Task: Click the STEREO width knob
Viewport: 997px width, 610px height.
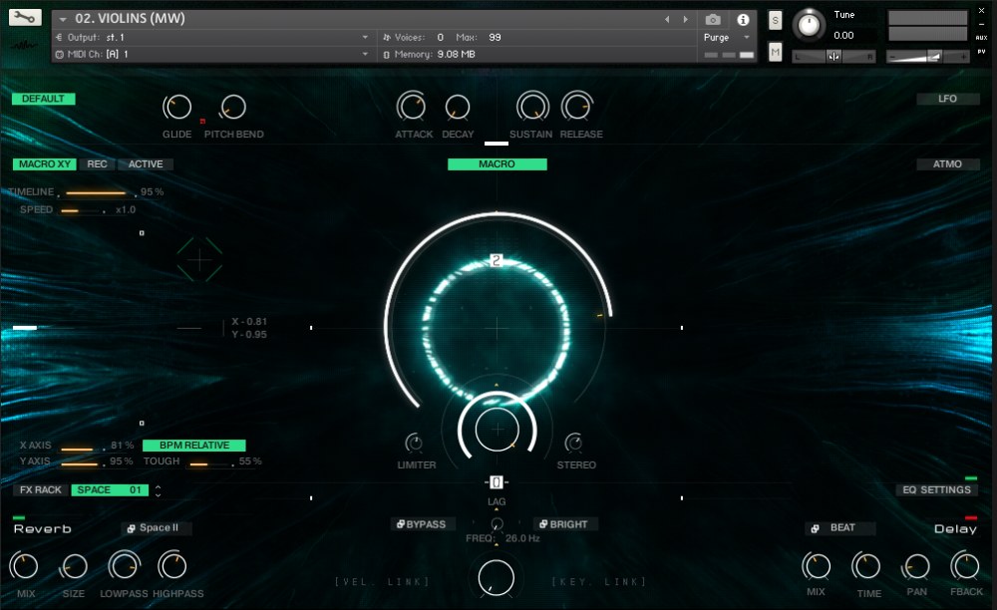Action: point(576,442)
